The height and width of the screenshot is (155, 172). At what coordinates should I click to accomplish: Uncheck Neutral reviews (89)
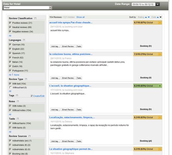pos(10,27)
